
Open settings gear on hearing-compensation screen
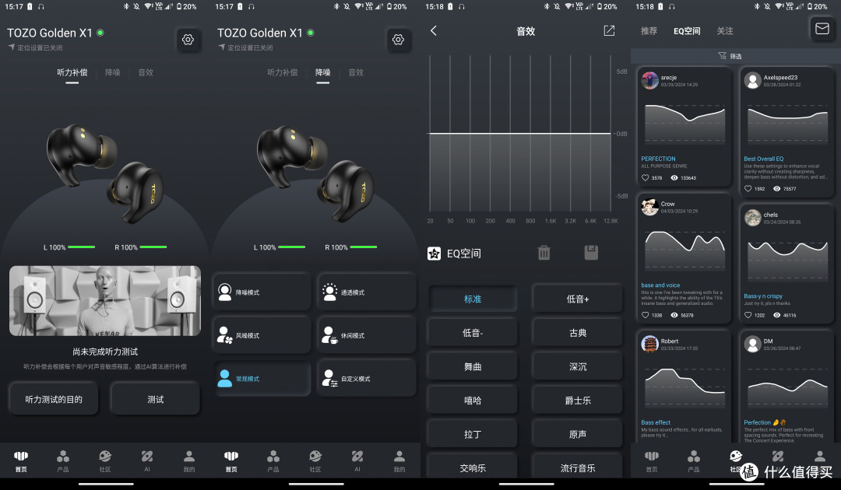pos(188,40)
